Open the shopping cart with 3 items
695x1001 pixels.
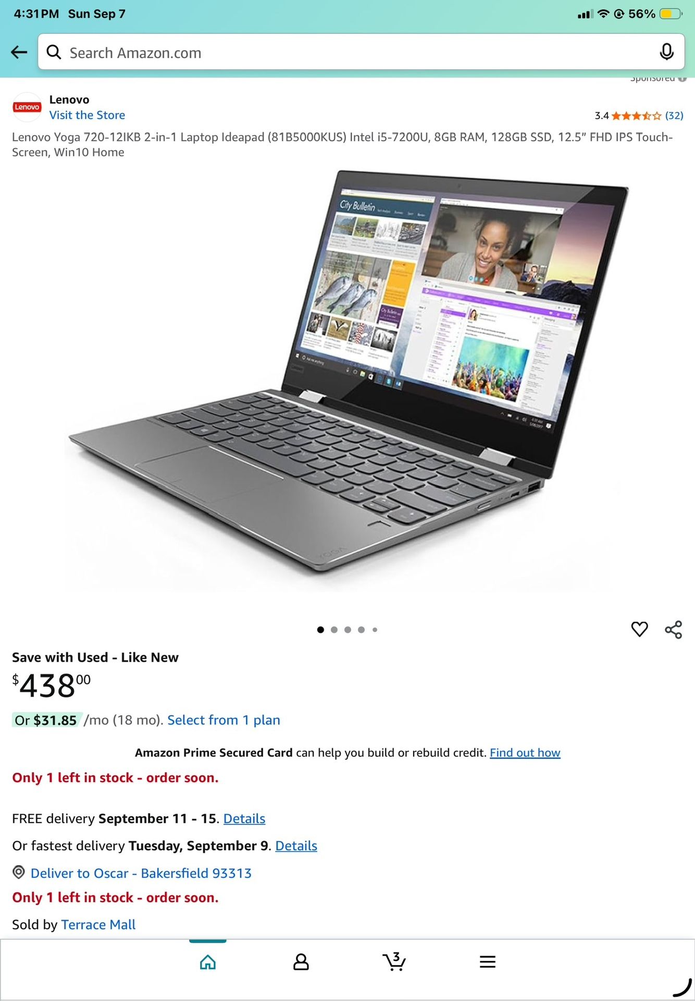[394, 961]
